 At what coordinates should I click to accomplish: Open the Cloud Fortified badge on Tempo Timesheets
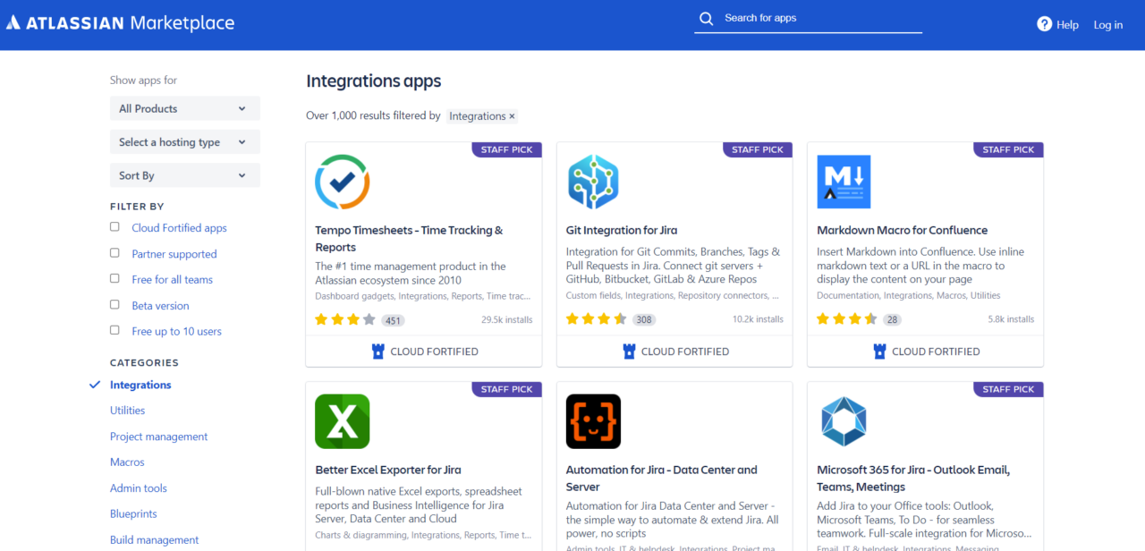tap(423, 351)
